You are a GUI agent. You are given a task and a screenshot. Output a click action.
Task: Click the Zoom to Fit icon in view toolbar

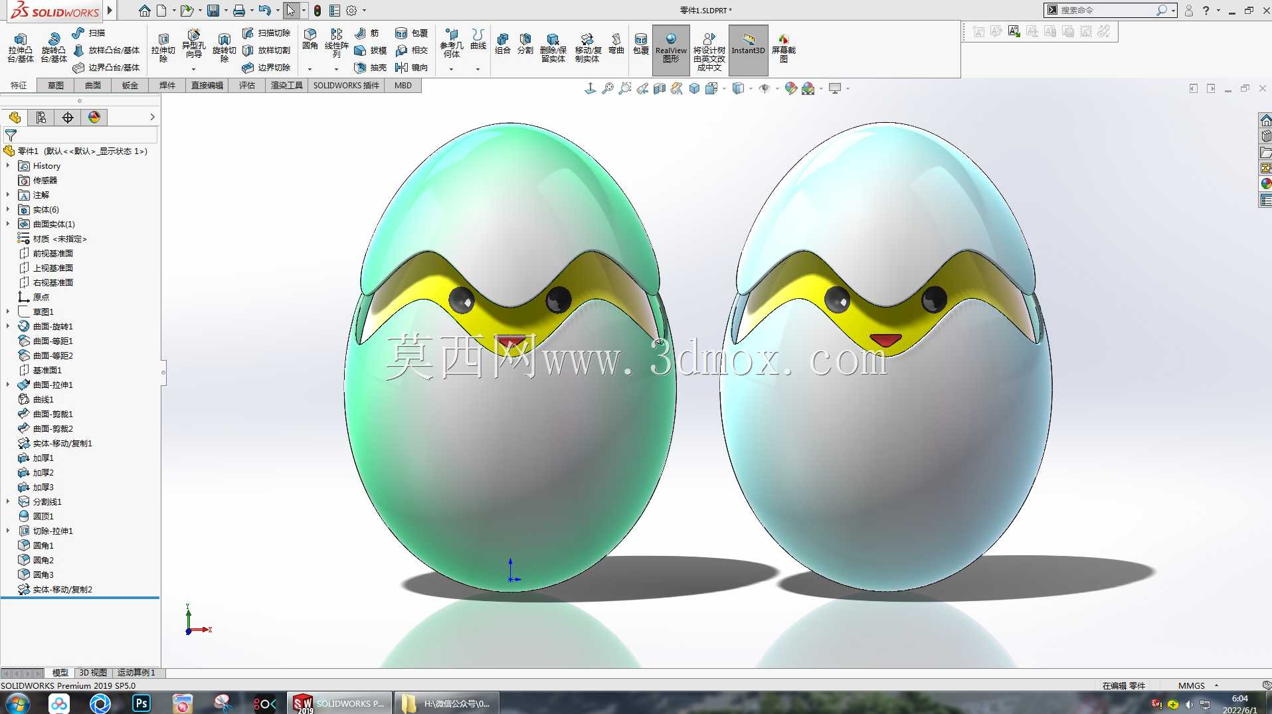608,88
